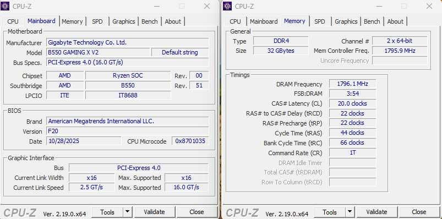Image resolution: width=442 pixels, height=219 pixels.
Task: Click Chipset revision value 00
Action: [199, 75]
